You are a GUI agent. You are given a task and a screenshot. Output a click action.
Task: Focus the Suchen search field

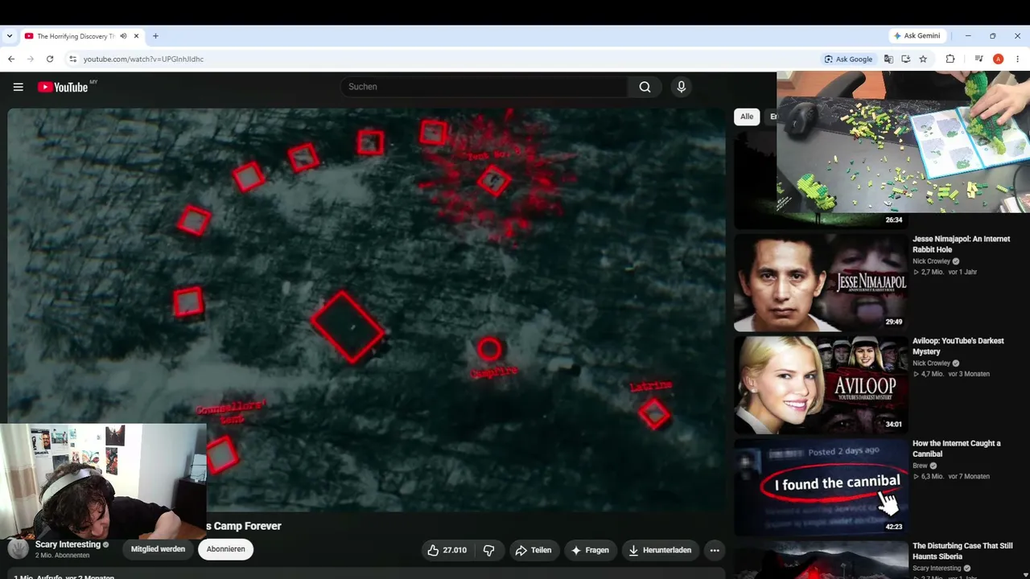click(484, 87)
